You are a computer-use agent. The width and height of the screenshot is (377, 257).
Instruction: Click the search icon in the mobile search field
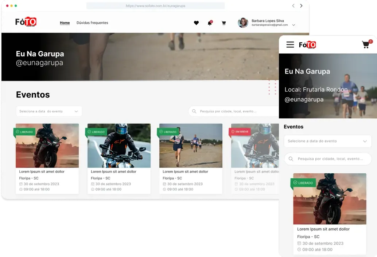click(291, 159)
